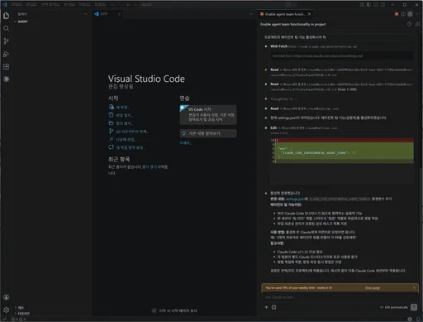
Task: Click the Clone Git Repository link
Action: pos(128,132)
